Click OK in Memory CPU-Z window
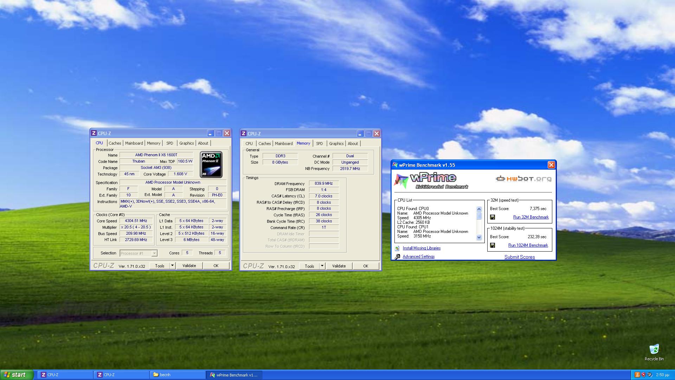The height and width of the screenshot is (380, 675). tap(366, 266)
